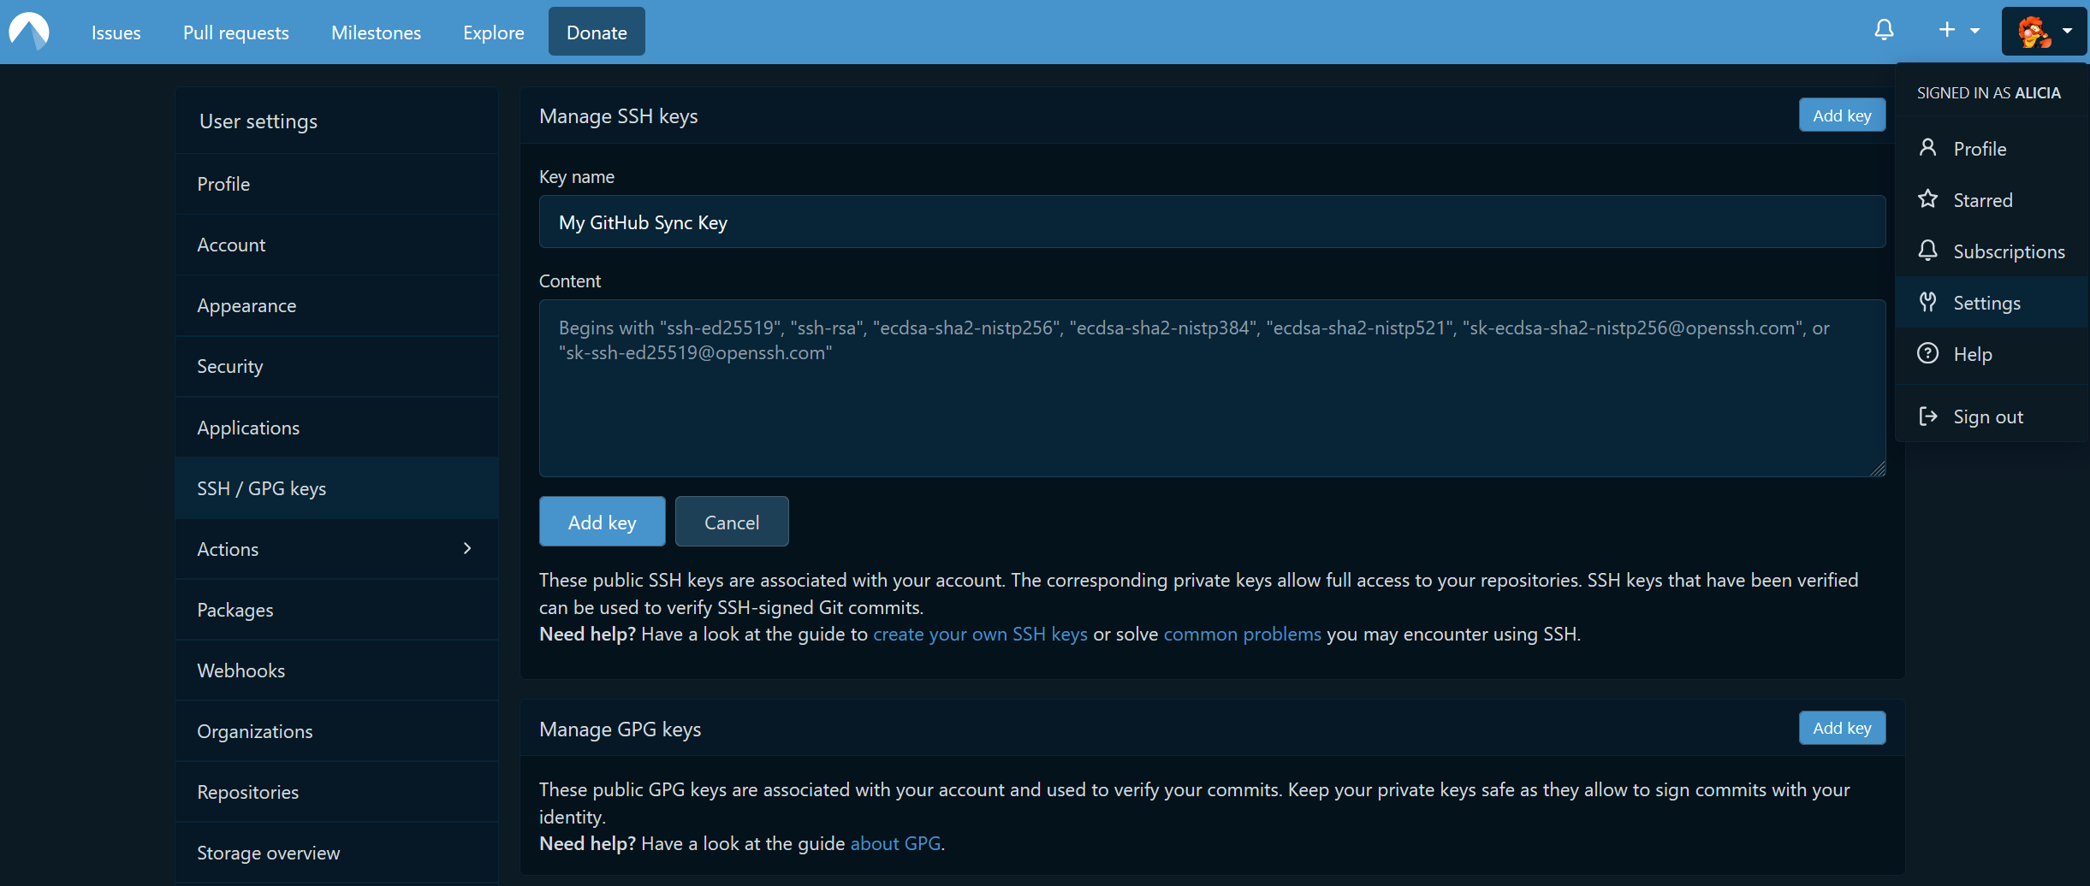Select Pull requests in the top navigation

(x=236, y=32)
